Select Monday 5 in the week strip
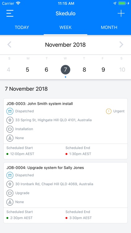Image resolution: width=131 pixels, height=233 pixels. (28, 70)
